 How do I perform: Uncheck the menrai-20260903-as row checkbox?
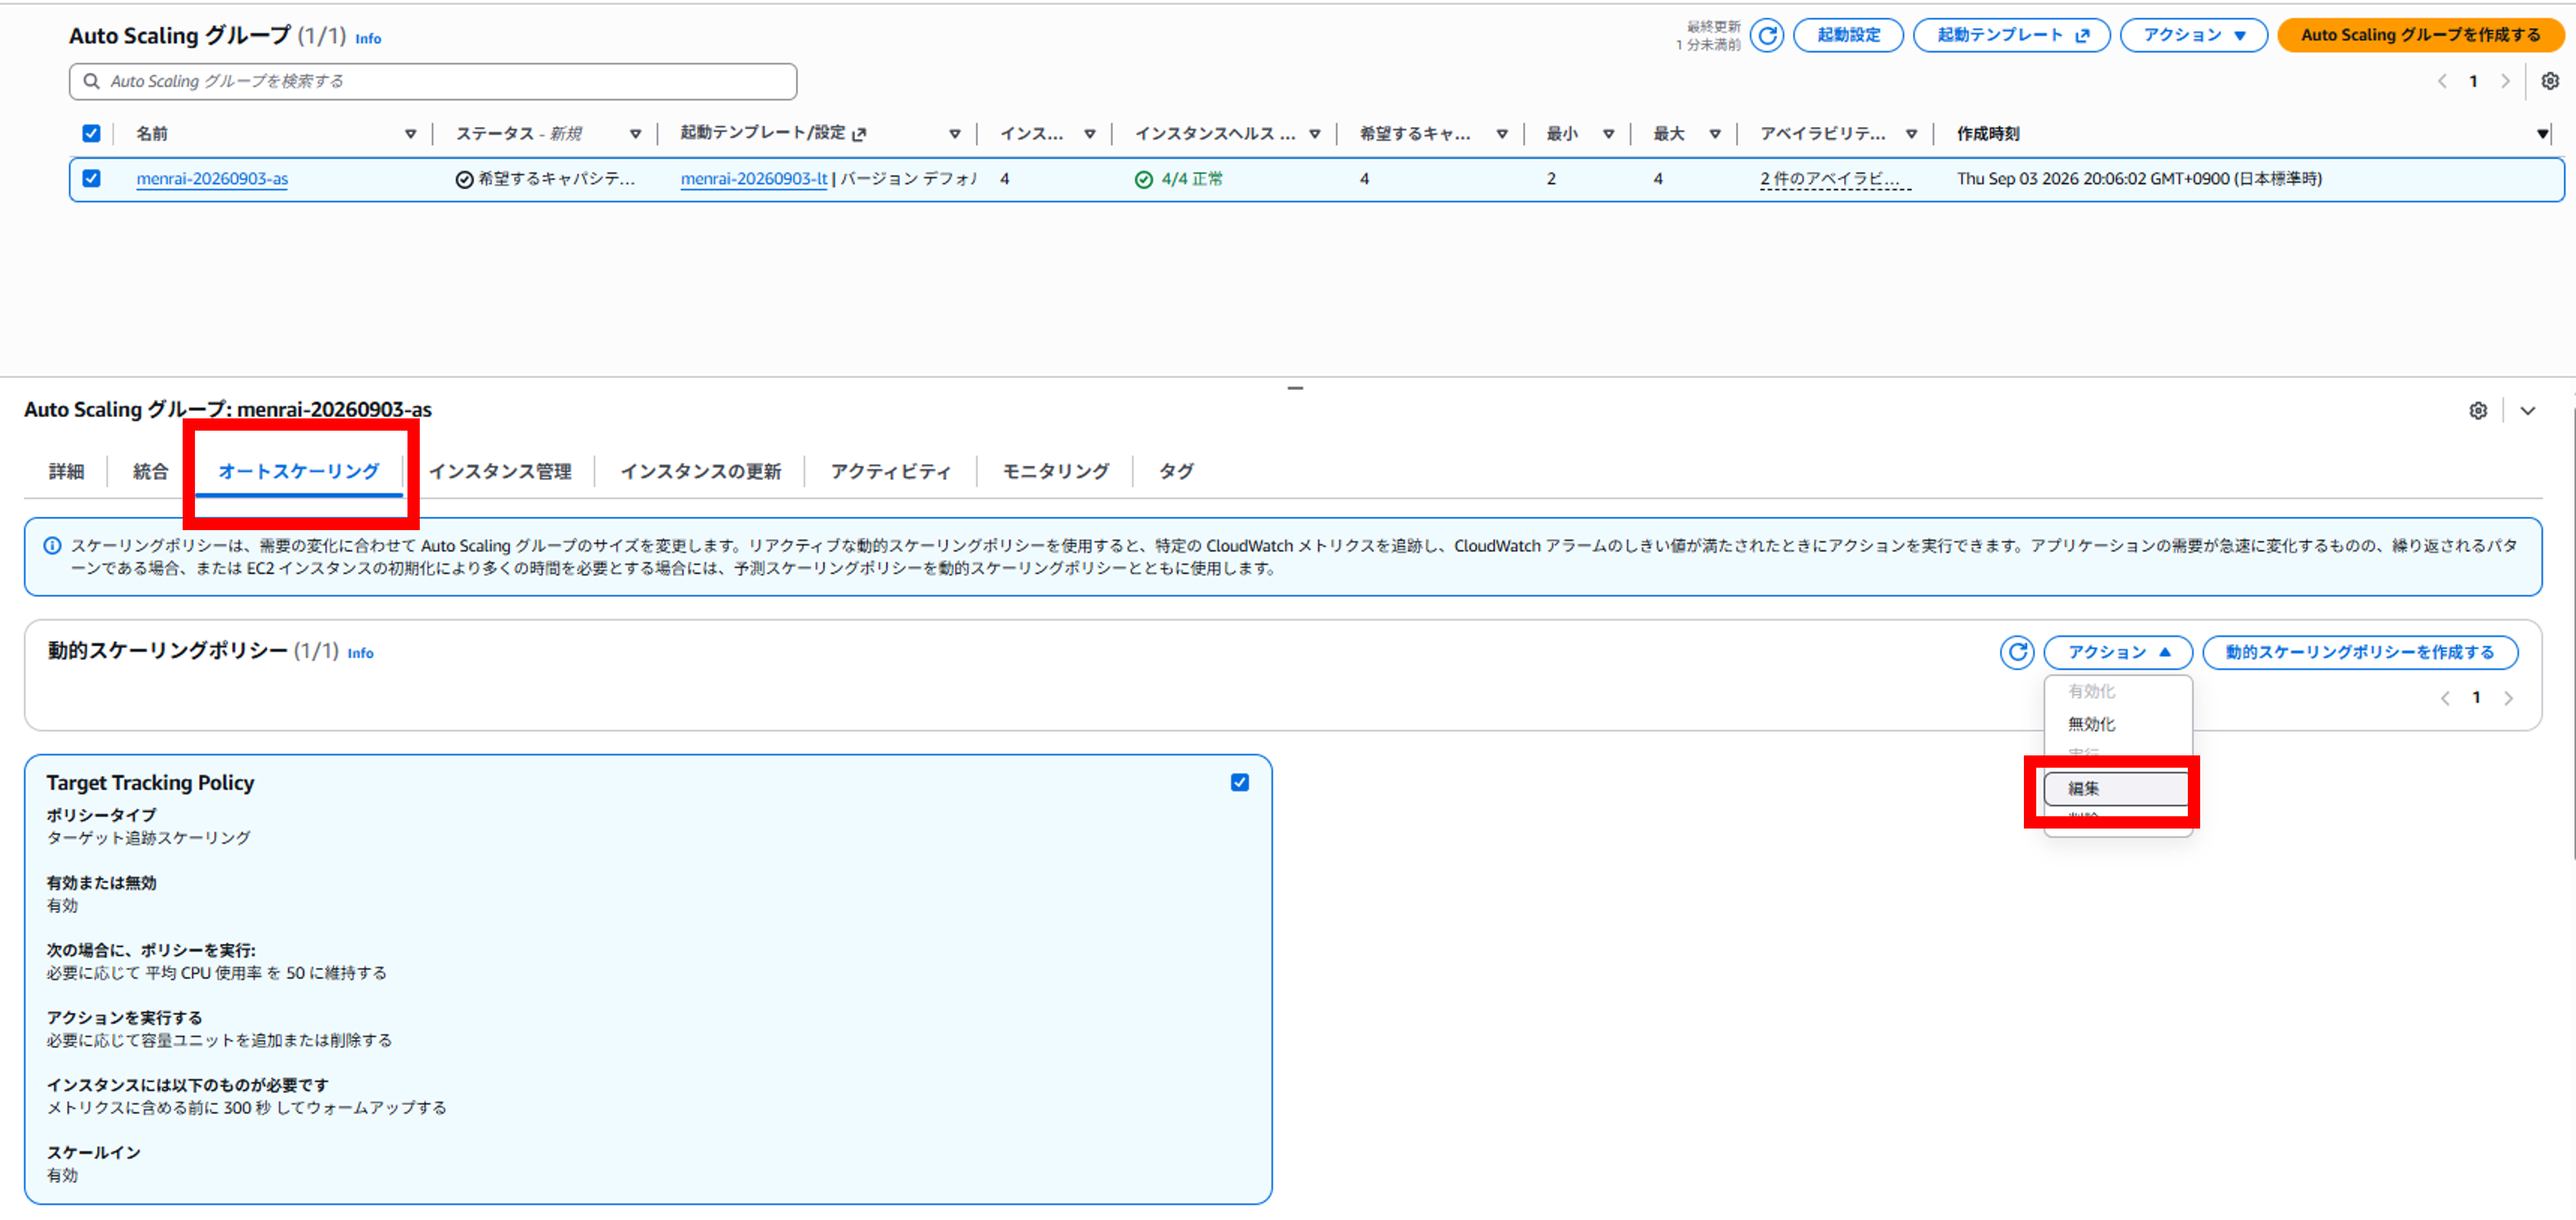pos(91,178)
